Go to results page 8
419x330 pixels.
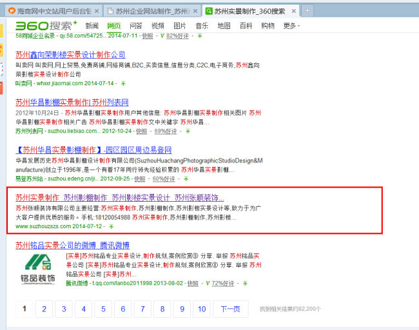(x=162, y=309)
